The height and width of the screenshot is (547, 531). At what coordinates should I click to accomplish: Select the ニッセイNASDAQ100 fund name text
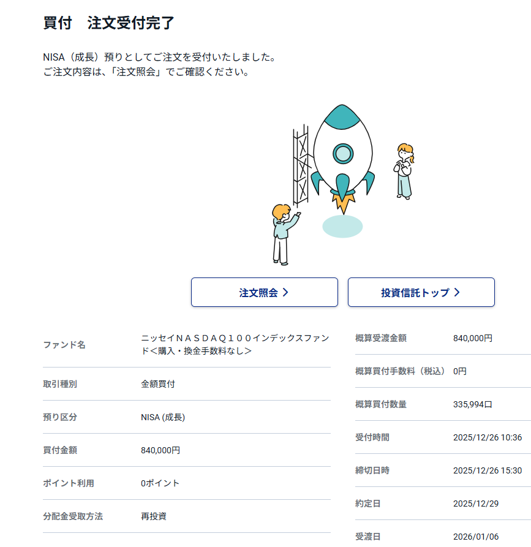(235, 344)
